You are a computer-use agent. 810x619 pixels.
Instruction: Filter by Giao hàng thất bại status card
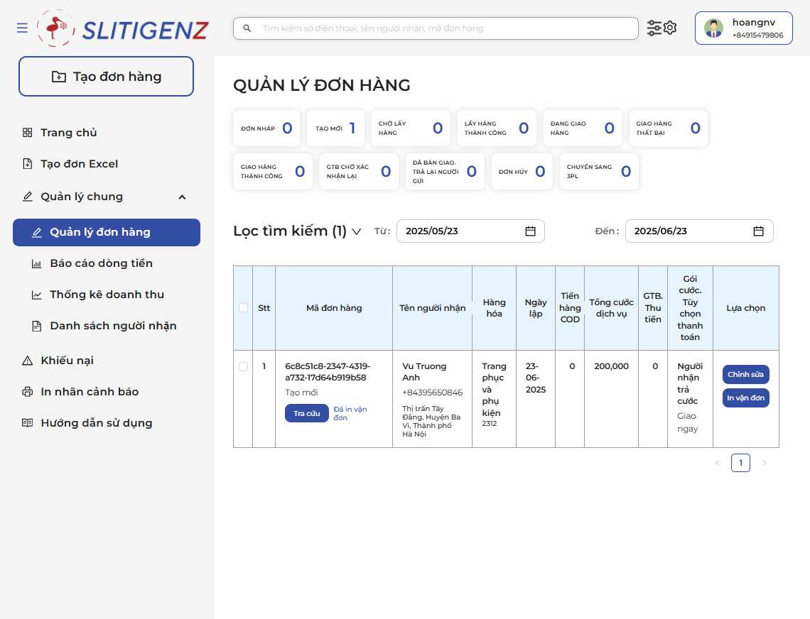click(669, 128)
